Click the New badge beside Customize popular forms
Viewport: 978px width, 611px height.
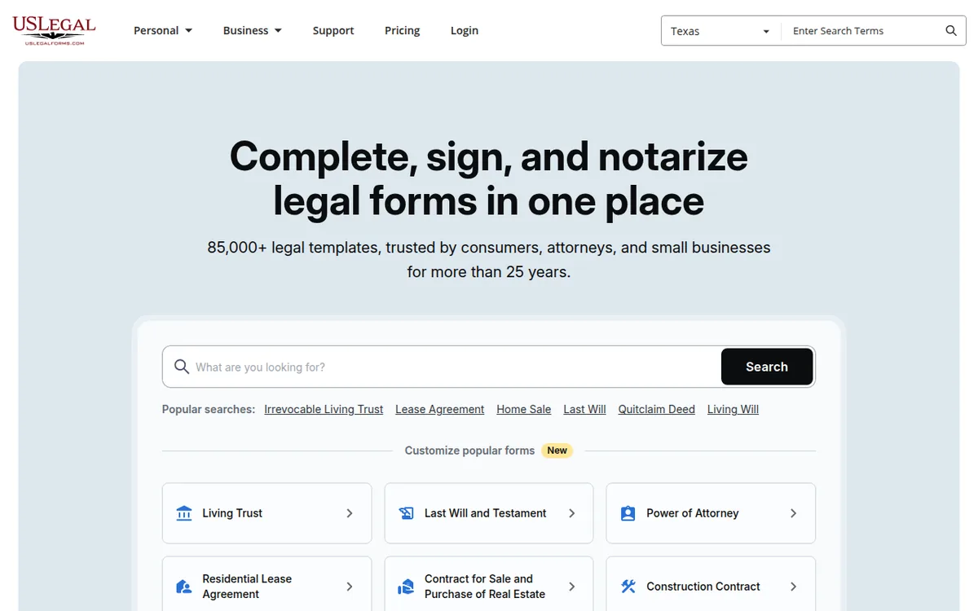tap(557, 451)
